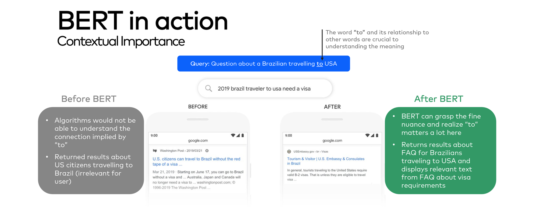Screen dimensions: 550x209
Task: Click google.com address in BEFORE phone
Action: (198, 141)
